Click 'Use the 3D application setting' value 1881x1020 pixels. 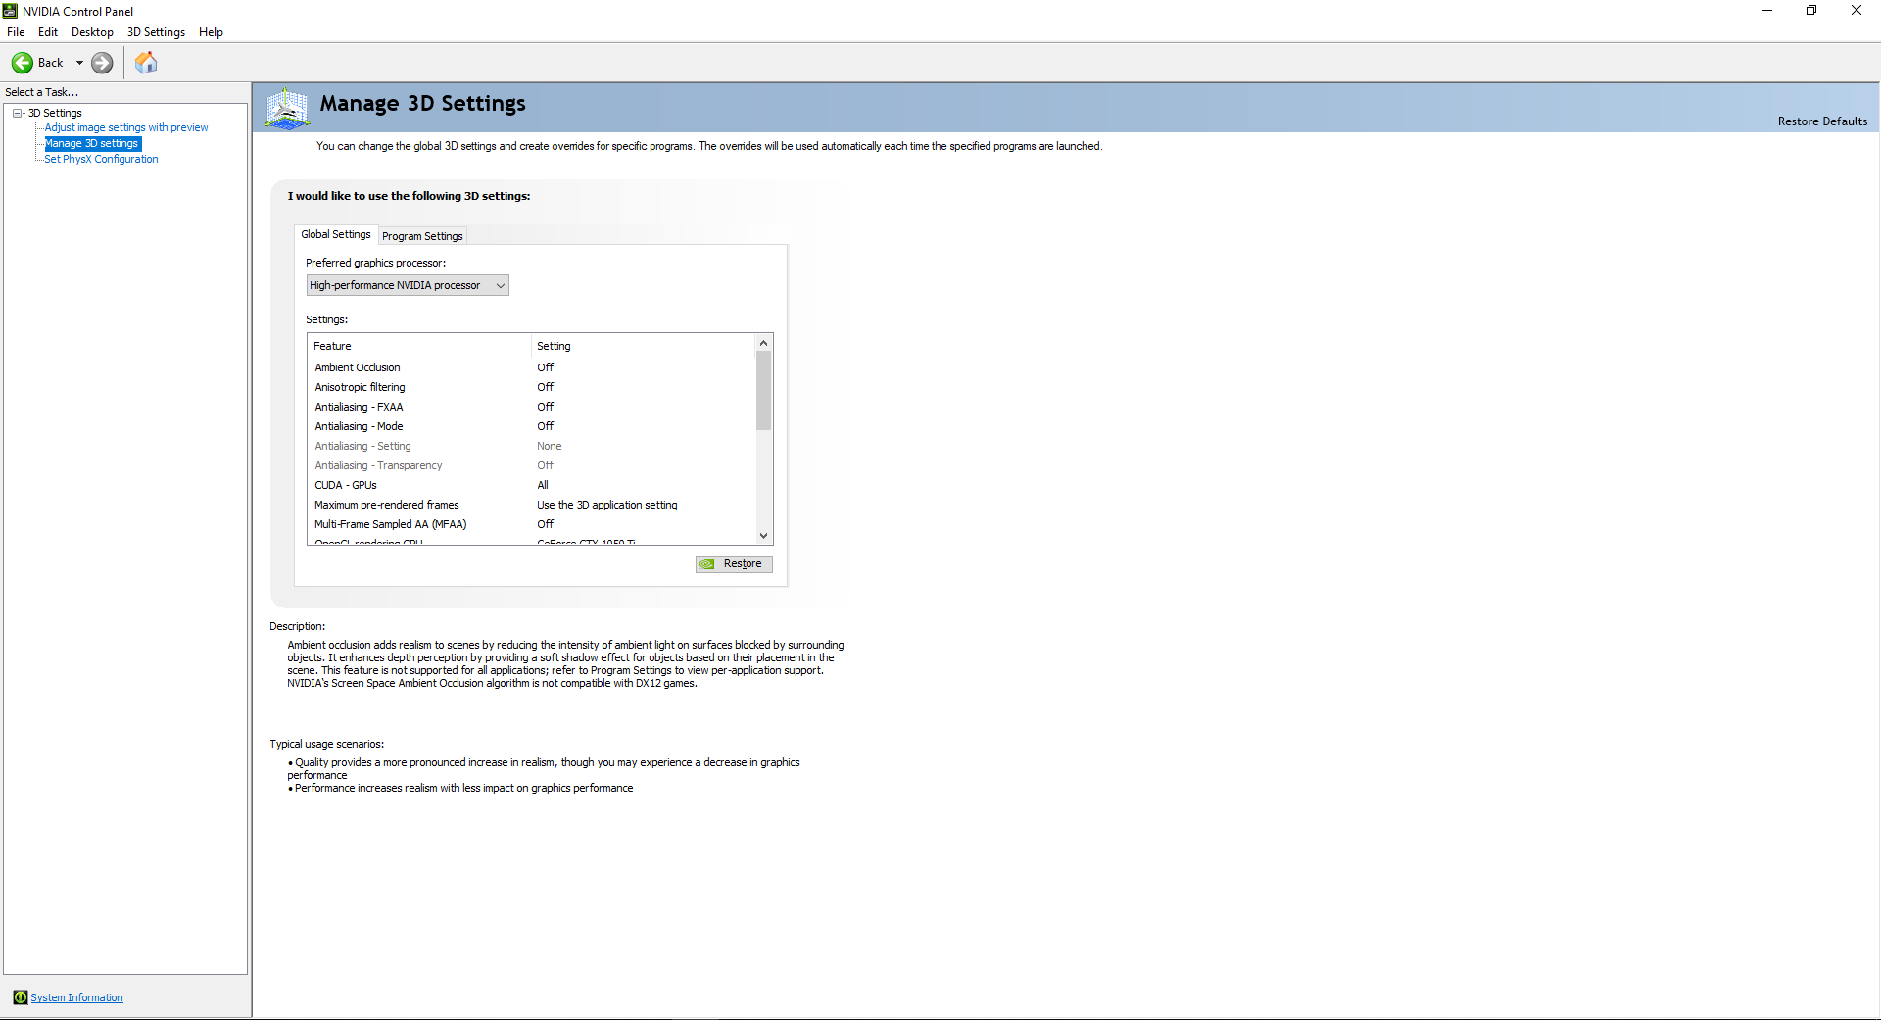pyautogui.click(x=607, y=505)
